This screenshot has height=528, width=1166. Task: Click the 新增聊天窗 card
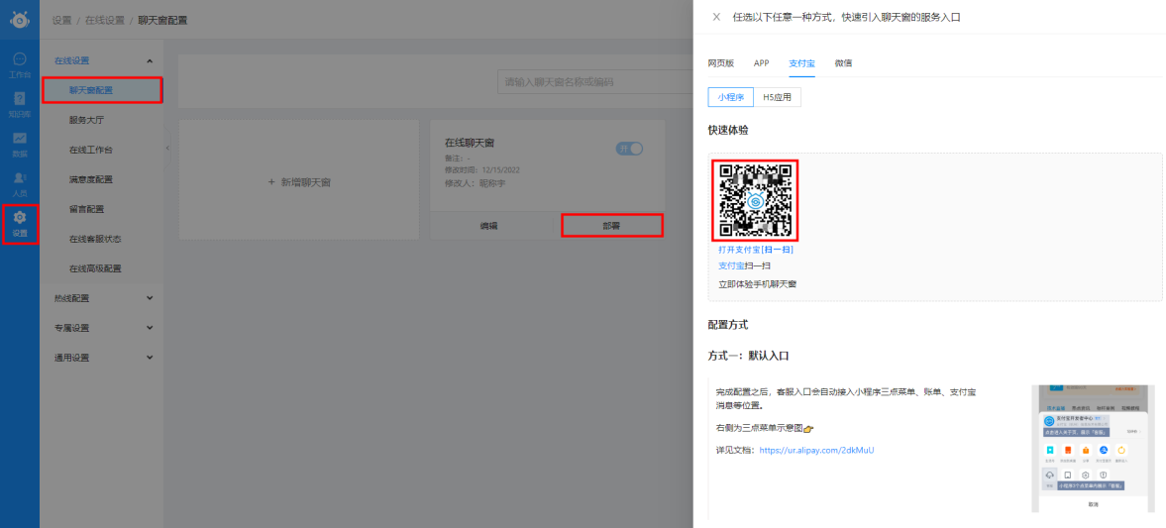tap(299, 180)
